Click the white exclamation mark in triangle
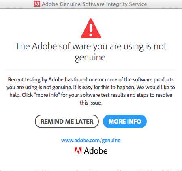 tap(91, 30)
